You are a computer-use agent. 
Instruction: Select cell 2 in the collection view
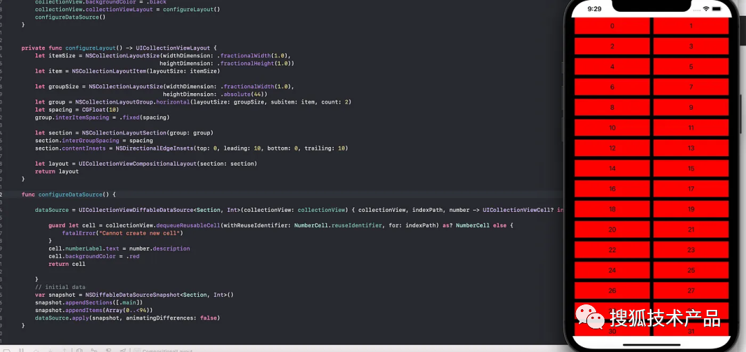[612, 47]
